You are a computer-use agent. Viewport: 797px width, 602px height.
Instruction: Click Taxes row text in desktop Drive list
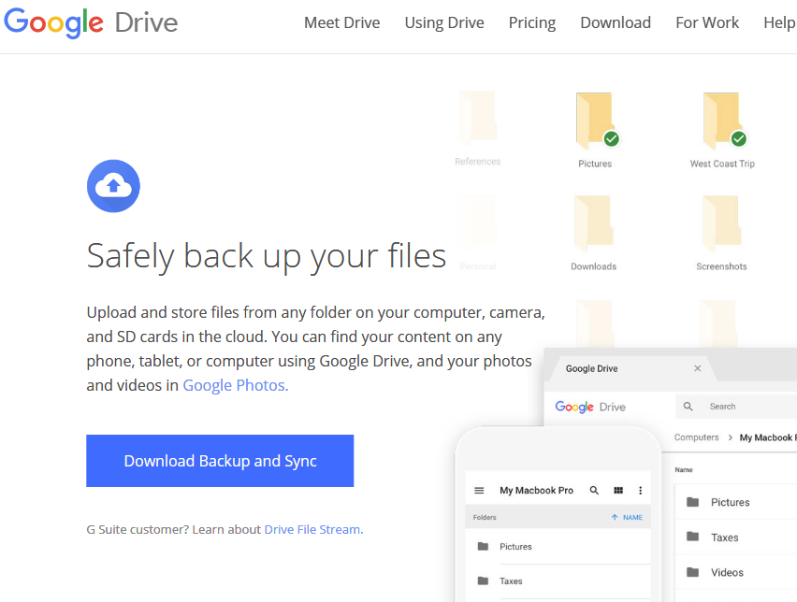click(x=724, y=537)
